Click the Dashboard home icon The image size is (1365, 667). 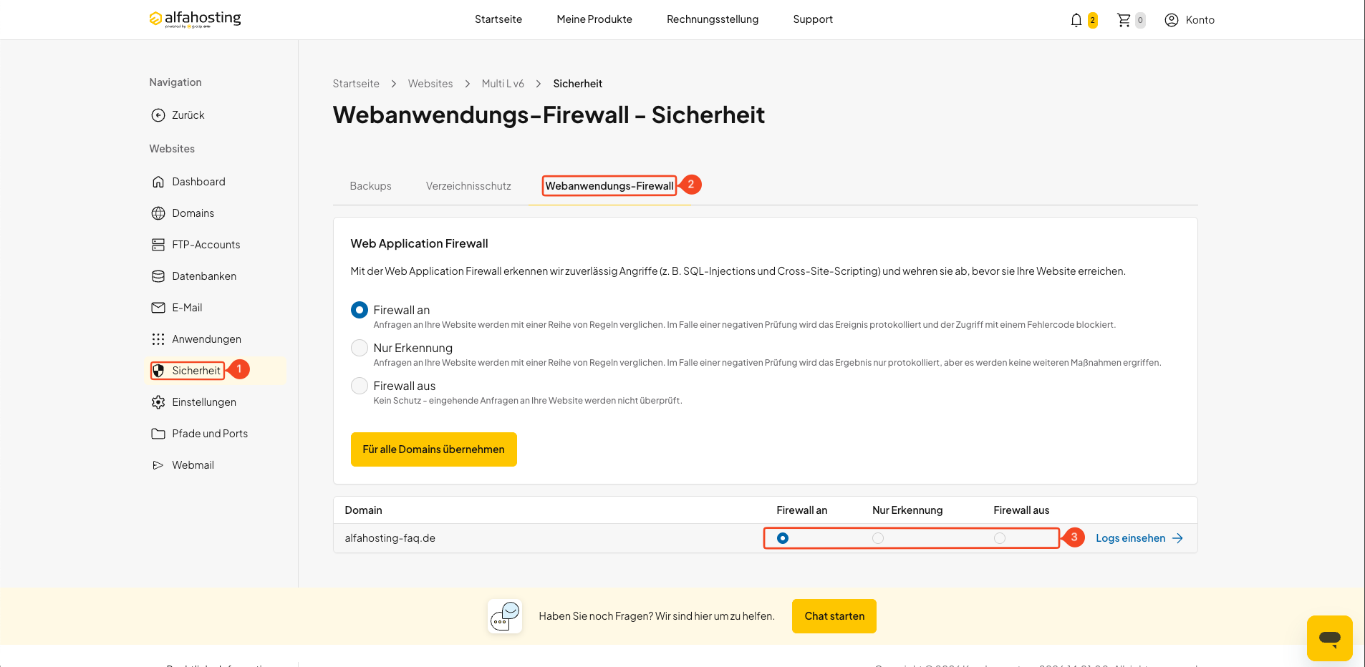(158, 182)
